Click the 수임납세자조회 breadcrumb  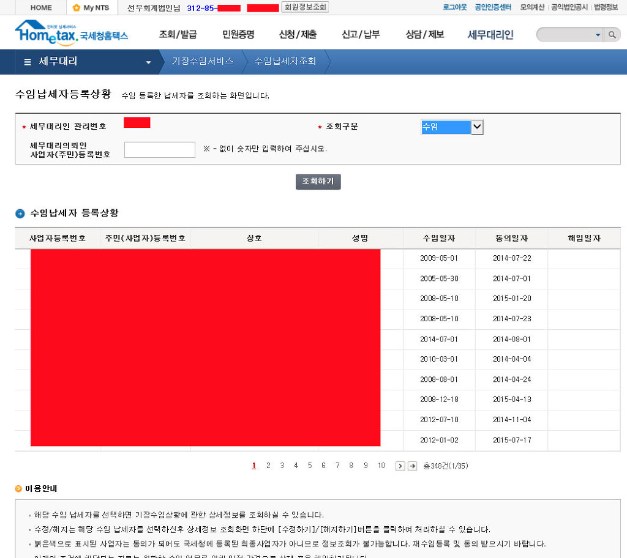click(285, 61)
